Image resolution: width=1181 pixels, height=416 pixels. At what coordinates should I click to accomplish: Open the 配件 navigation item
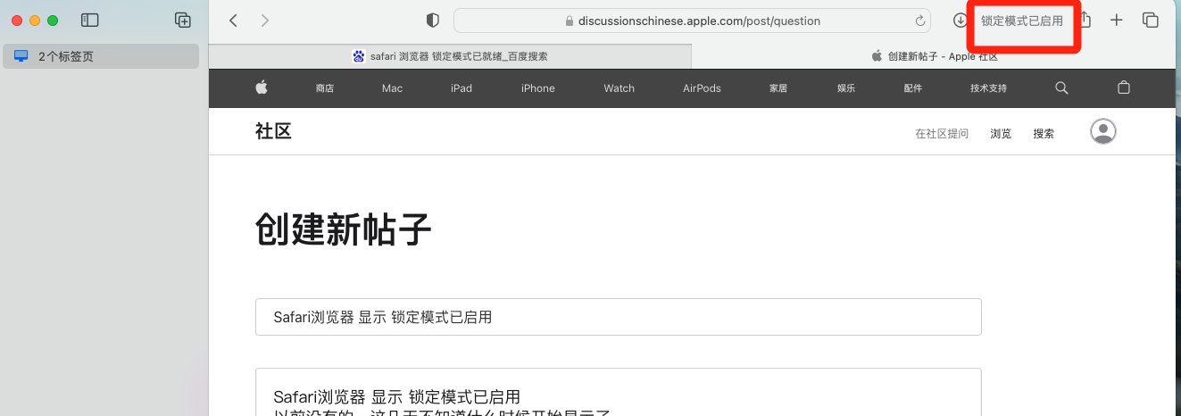tap(912, 88)
